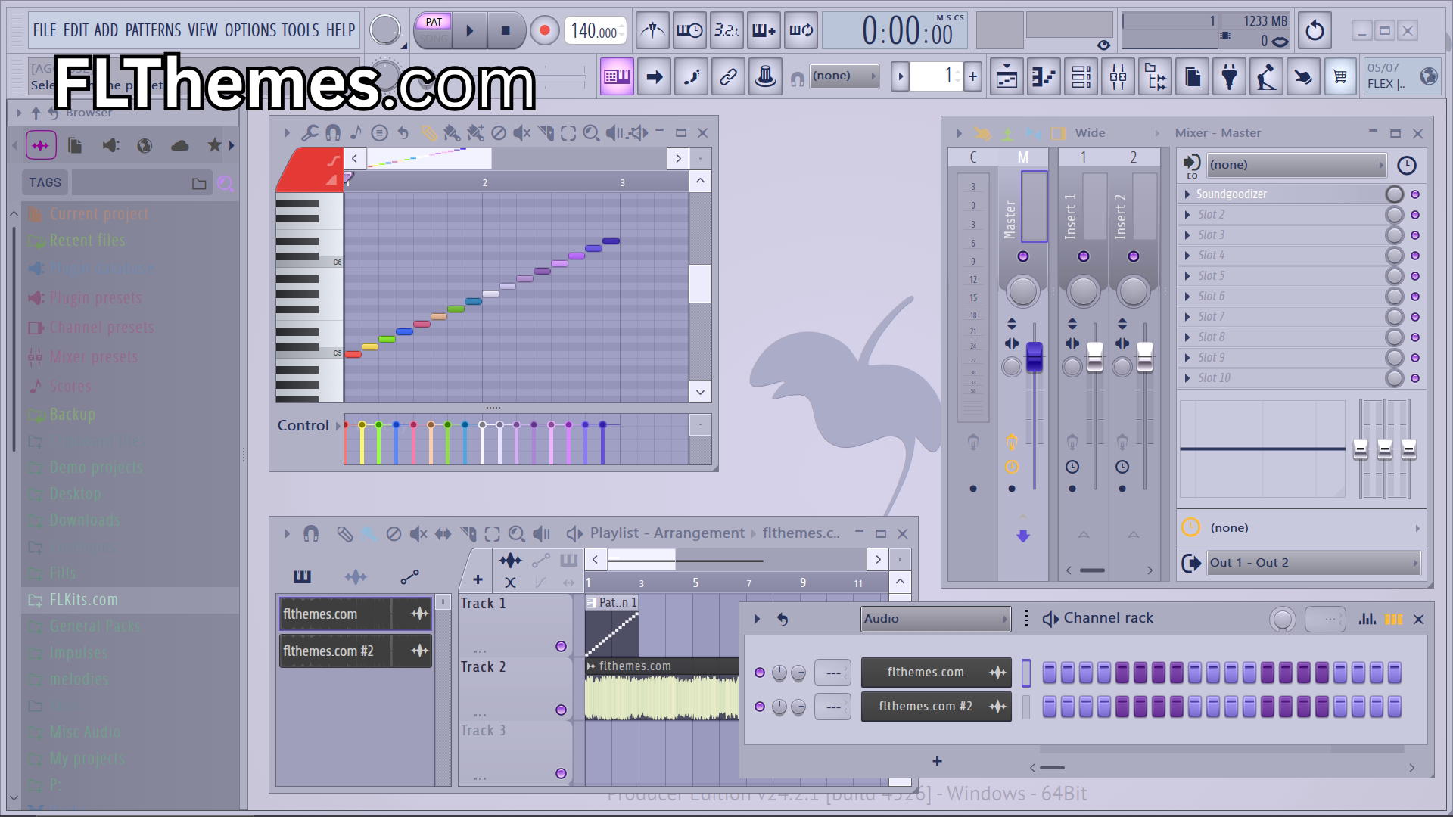Expand the Current project folder
The height and width of the screenshot is (817, 1453).
coord(98,214)
